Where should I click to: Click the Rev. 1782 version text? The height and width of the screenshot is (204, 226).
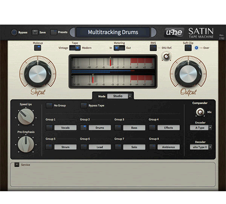pos(222,37)
